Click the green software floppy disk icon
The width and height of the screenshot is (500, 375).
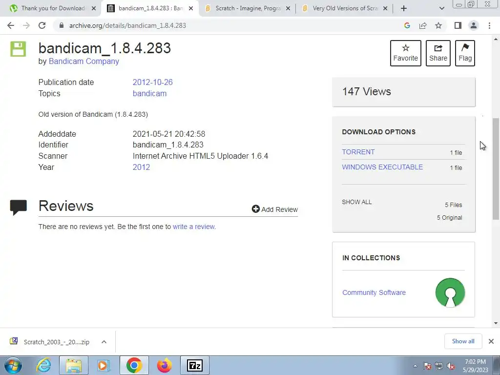click(x=18, y=49)
